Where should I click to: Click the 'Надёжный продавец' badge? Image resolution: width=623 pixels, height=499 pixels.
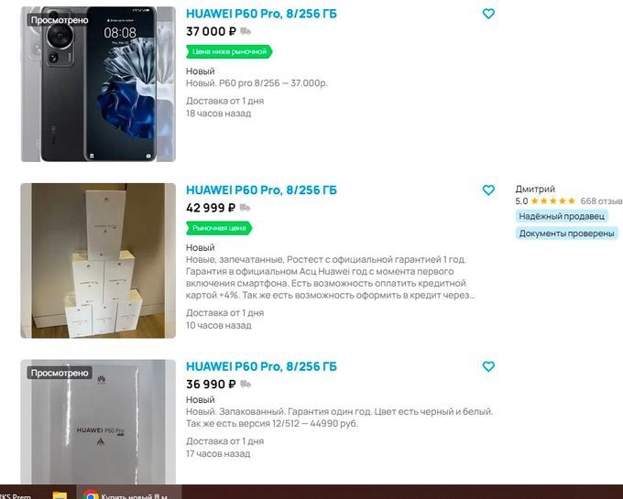tap(562, 216)
